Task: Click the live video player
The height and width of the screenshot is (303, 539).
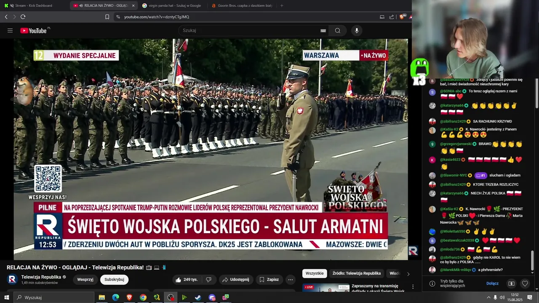Action: click(x=211, y=149)
